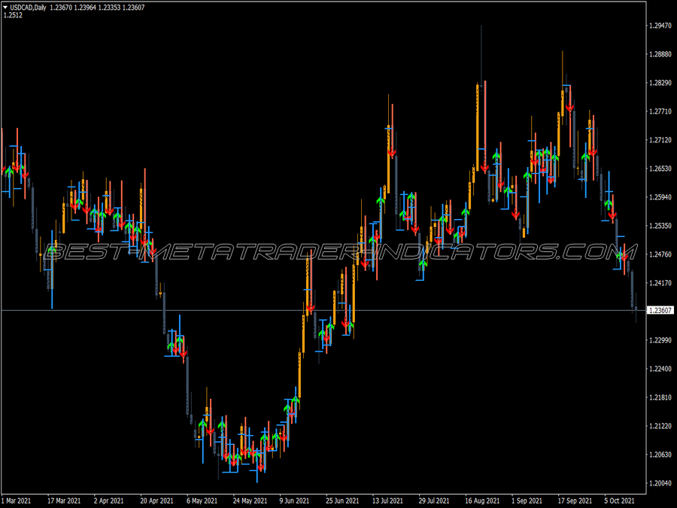Click the small triangle beside USDCAD,Daily
This screenshot has height=508, width=677.
pos(5,8)
